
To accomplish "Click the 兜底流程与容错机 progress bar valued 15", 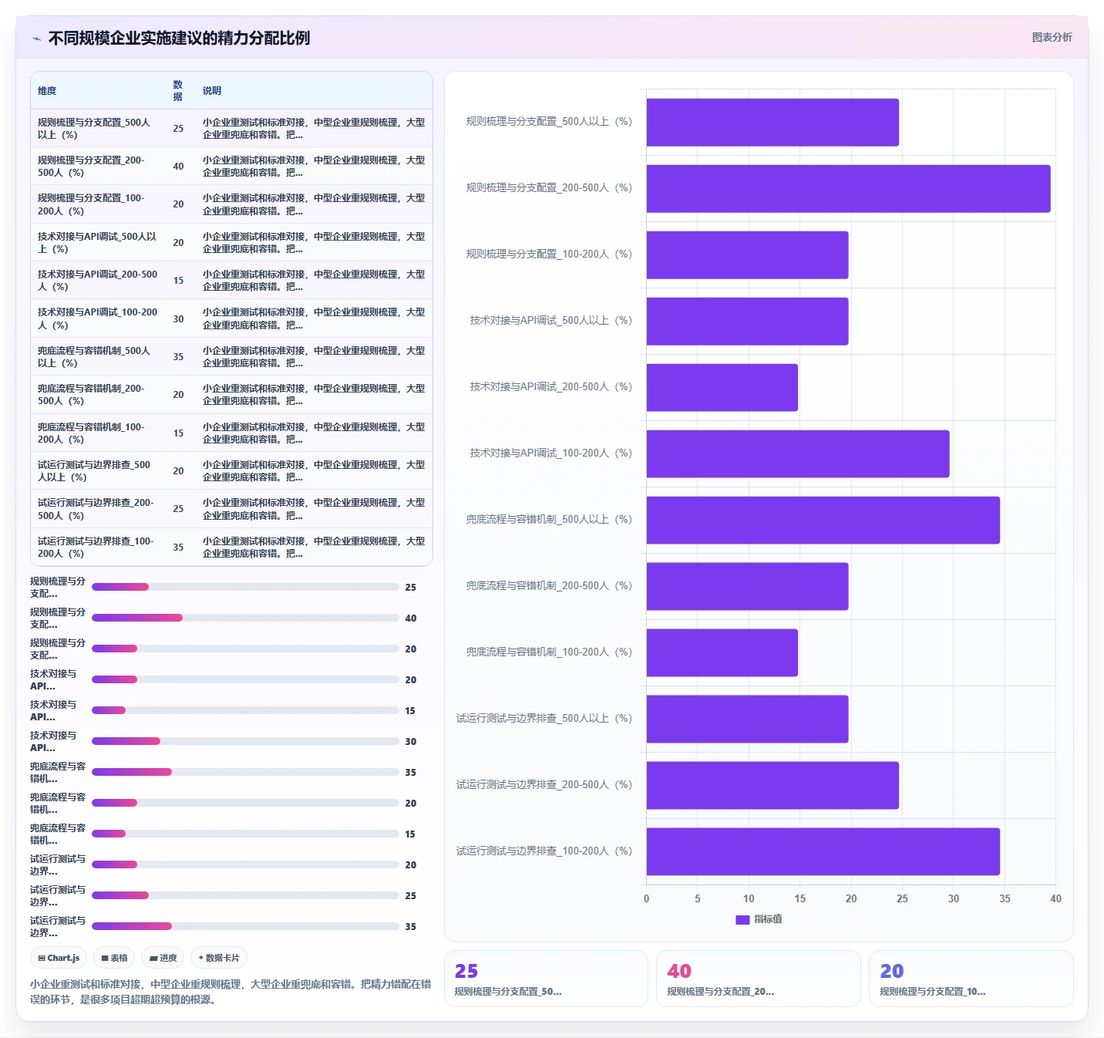I will pos(245,834).
